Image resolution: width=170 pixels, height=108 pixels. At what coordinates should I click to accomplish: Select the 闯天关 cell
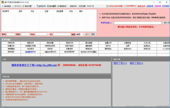point(108,46)
